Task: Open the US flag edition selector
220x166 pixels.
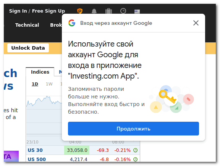Action: click(137, 11)
